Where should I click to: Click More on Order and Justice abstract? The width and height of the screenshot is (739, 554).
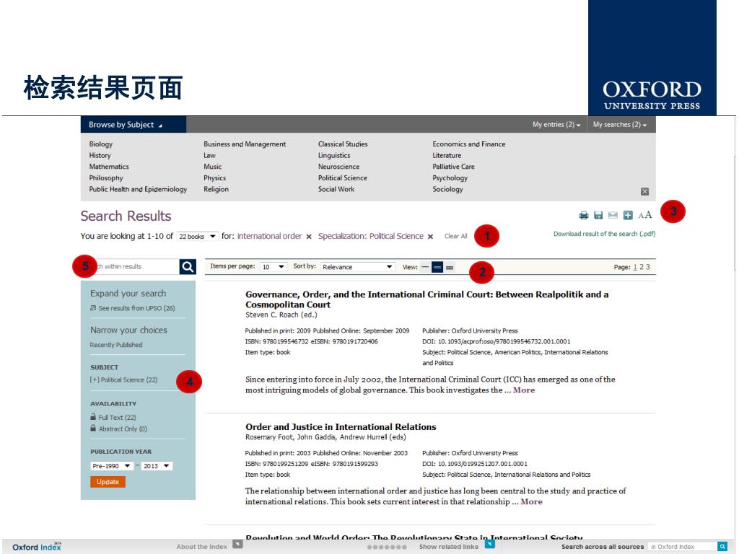[532, 502]
